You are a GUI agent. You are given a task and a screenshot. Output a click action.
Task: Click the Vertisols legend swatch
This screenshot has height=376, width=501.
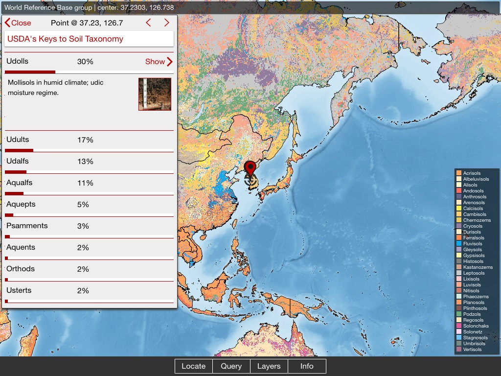(x=459, y=350)
